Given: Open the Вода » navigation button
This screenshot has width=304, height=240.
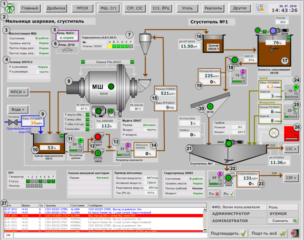Looking at the screenshot, I should (18, 109).
